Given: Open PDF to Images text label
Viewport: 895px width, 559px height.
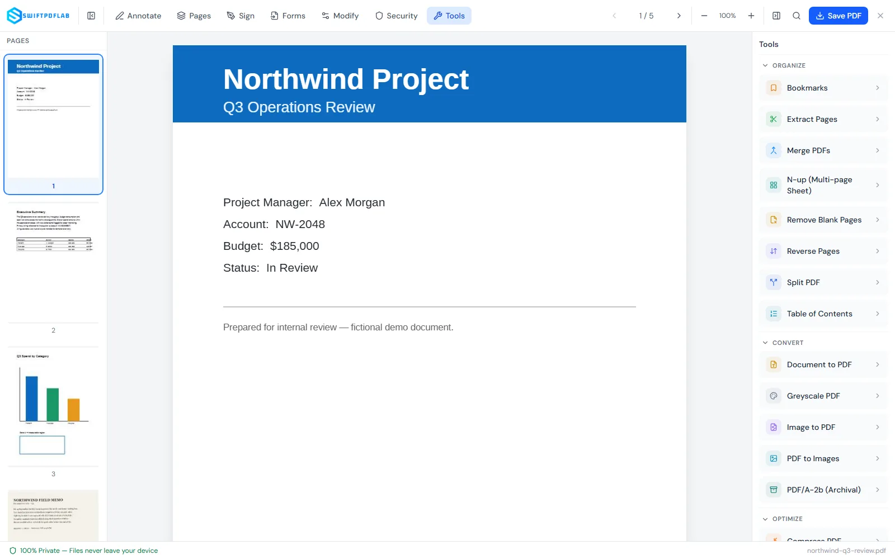Looking at the screenshot, I should (813, 458).
